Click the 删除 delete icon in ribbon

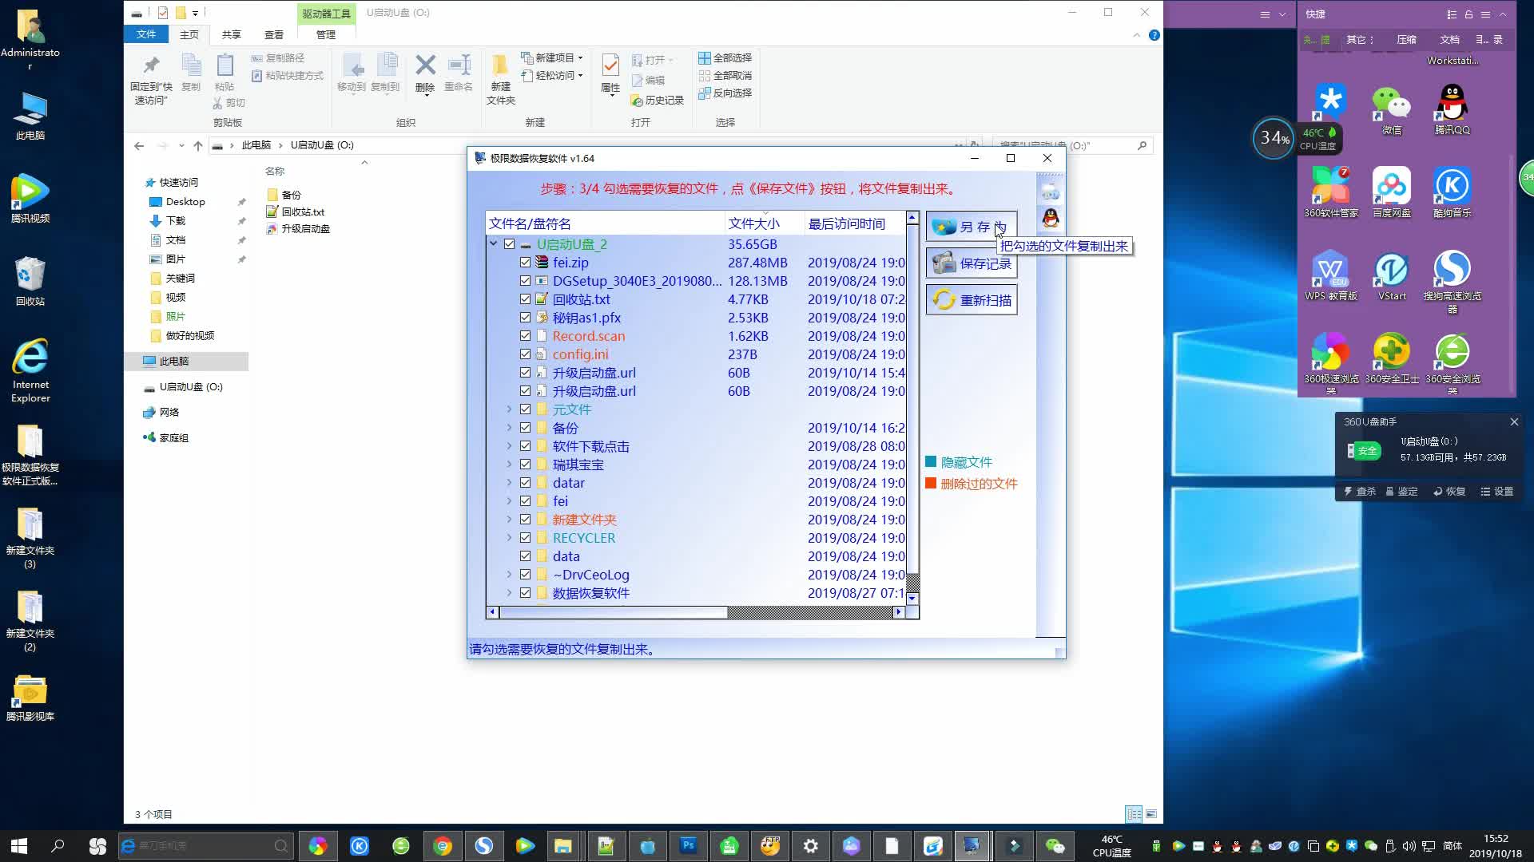[x=425, y=72]
